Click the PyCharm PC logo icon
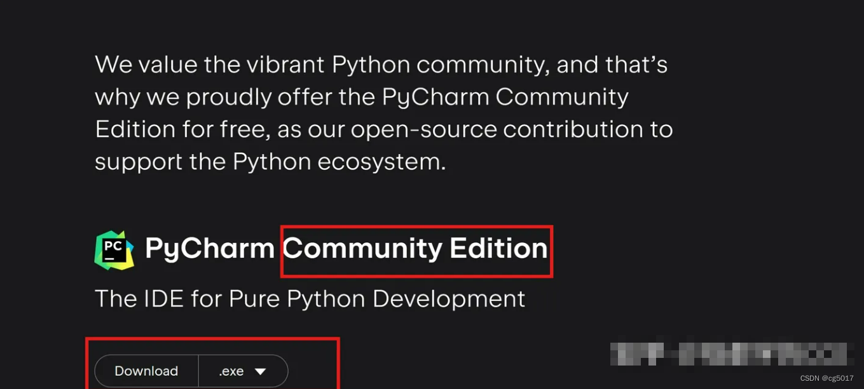Viewport: 864px width, 389px height. click(114, 250)
